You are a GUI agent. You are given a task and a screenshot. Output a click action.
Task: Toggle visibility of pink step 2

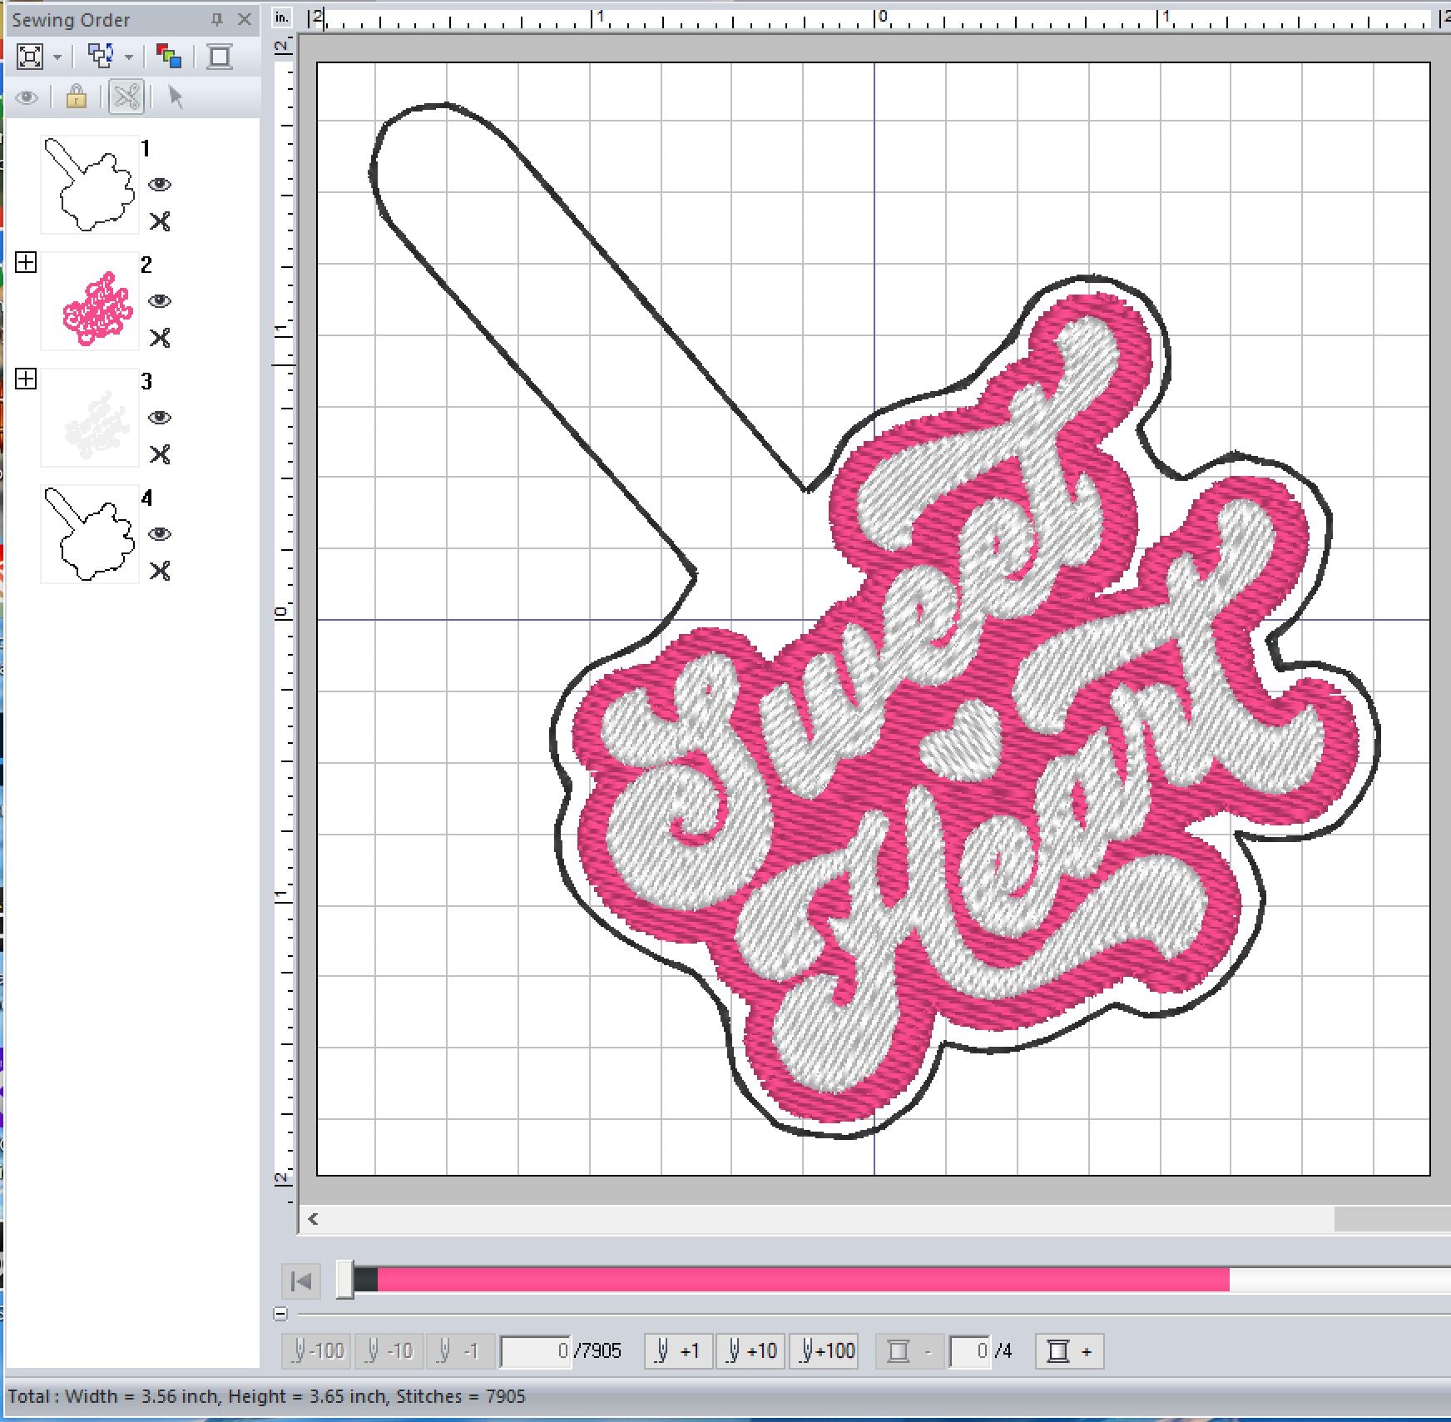coord(160,301)
